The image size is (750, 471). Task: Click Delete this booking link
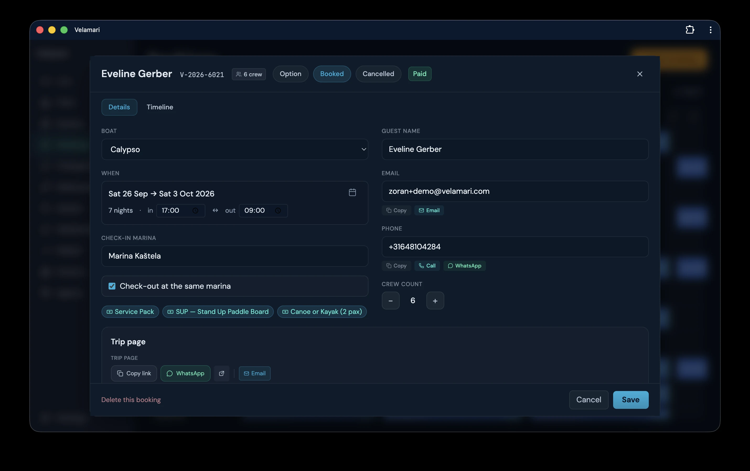(131, 400)
